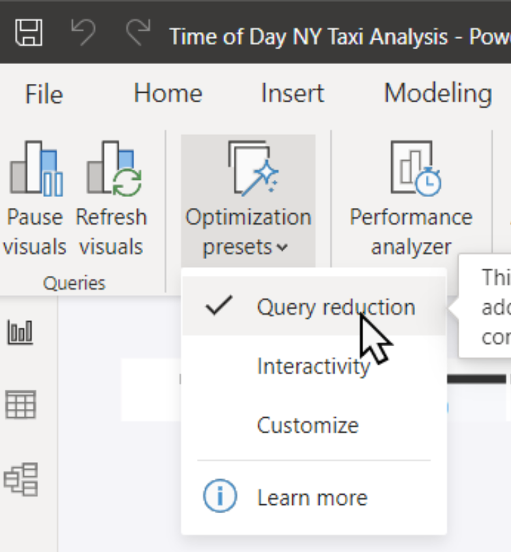Select the Query reduction preset
The height and width of the screenshot is (552, 511).
[314, 307]
